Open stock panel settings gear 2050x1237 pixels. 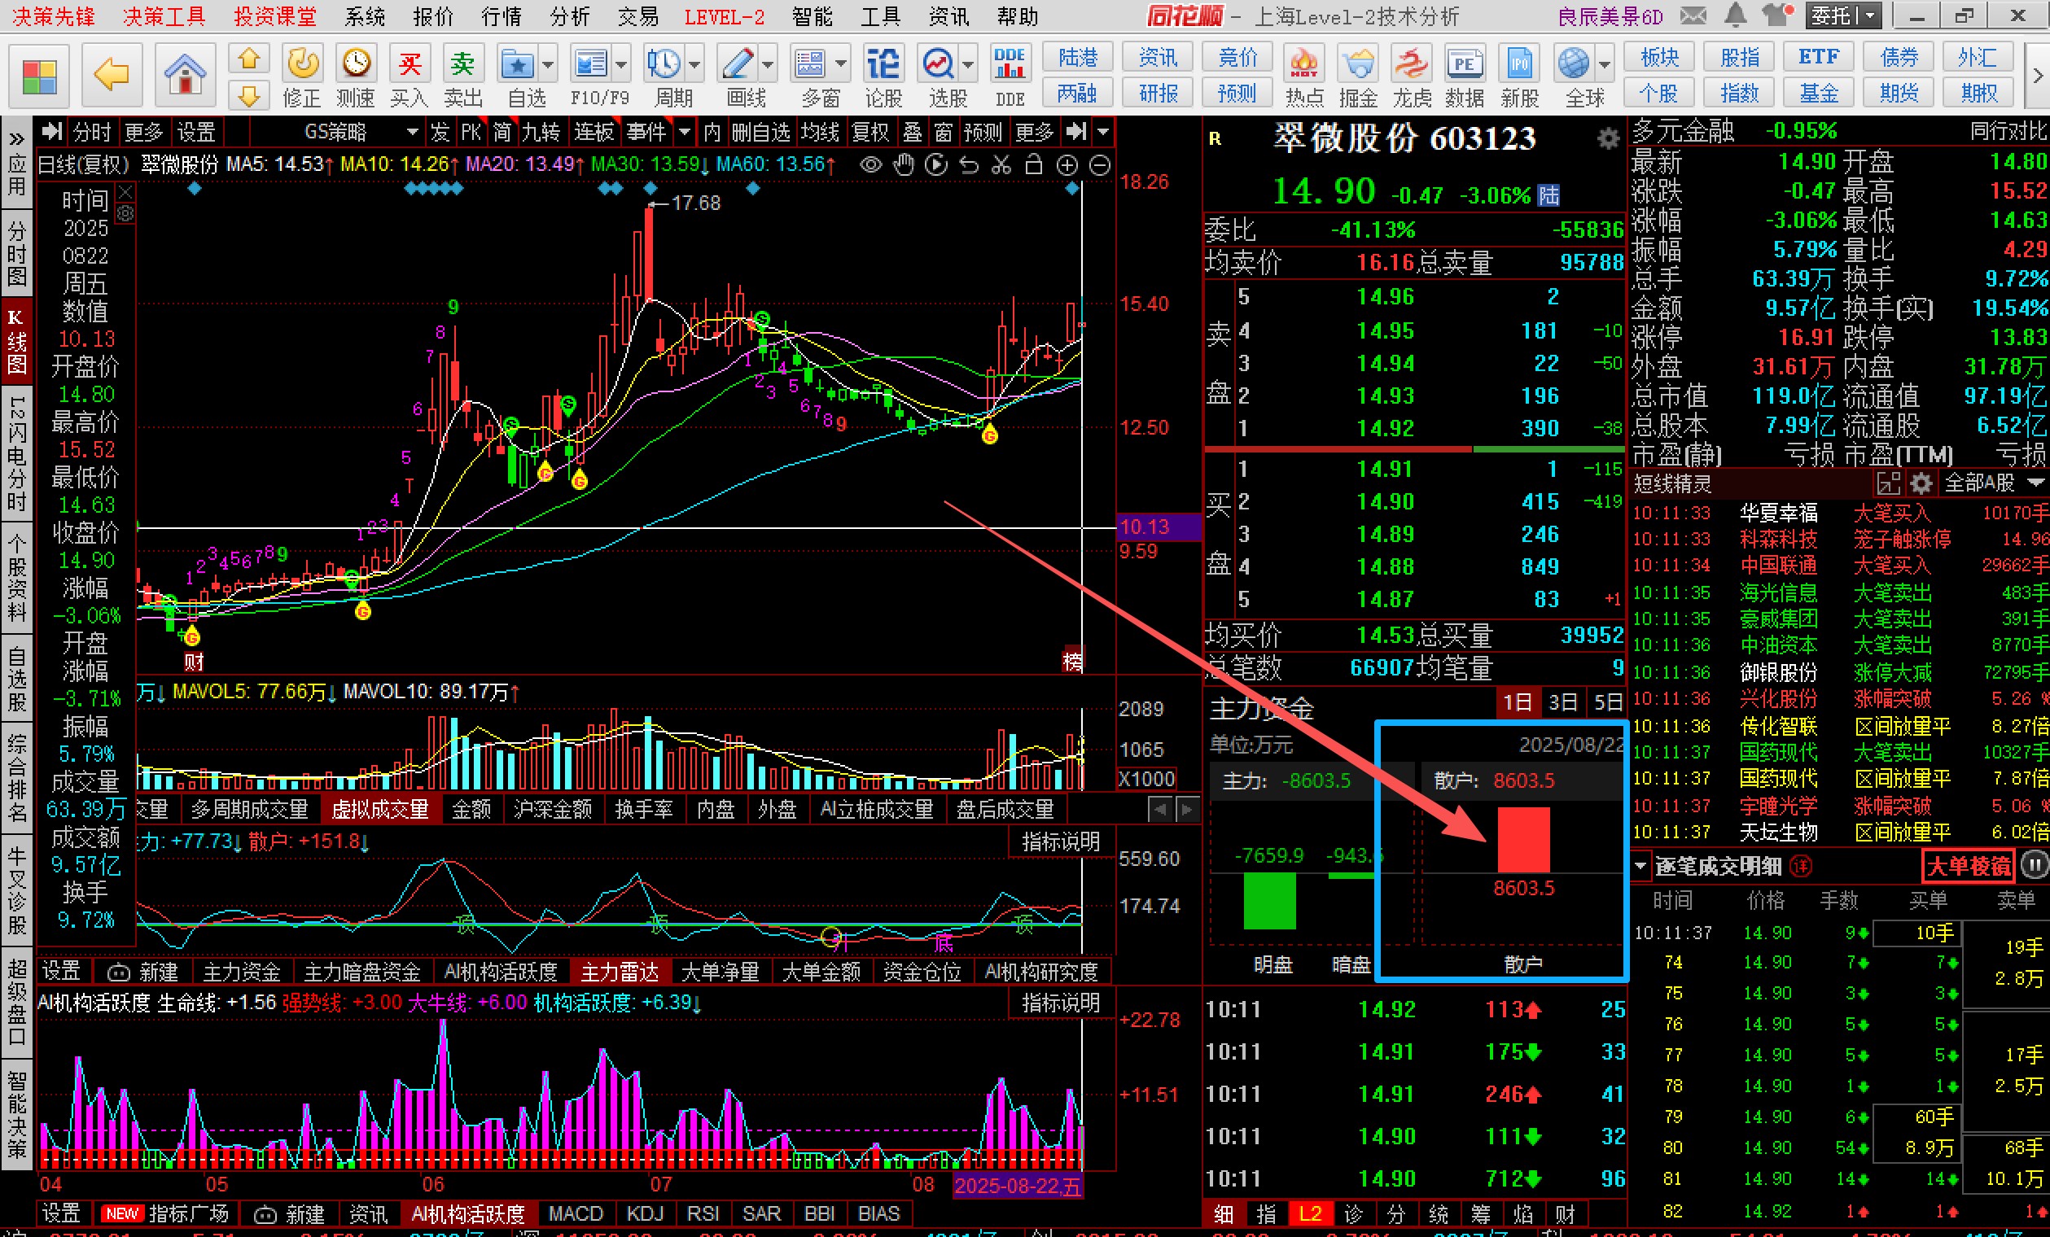pyautogui.click(x=1609, y=138)
